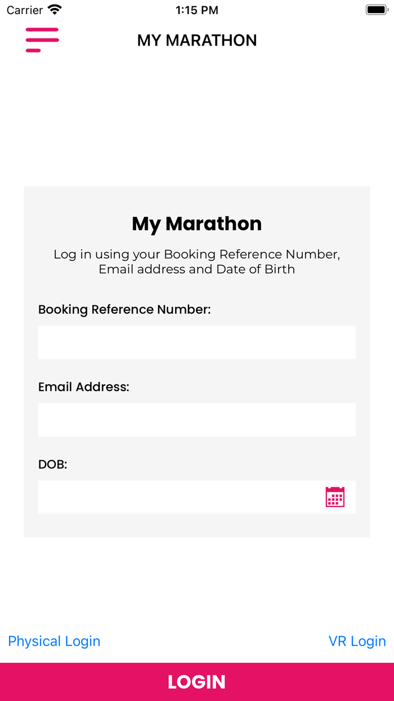Click the Wi-Fi signal icon

pyautogui.click(x=53, y=9)
